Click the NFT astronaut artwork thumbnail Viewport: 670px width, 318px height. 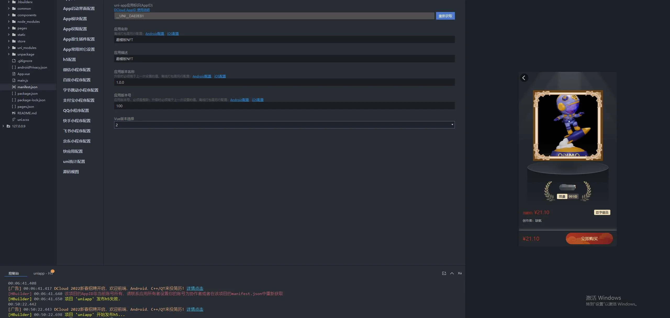point(568,126)
